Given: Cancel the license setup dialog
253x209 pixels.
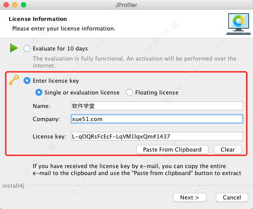Looking at the screenshot, I should pyautogui.click(x=232, y=197).
